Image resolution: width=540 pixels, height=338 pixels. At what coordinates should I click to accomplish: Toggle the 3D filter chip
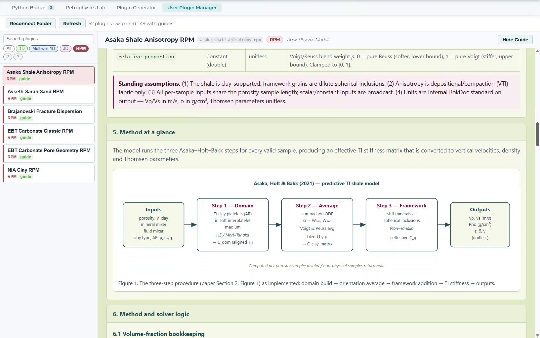click(x=66, y=49)
